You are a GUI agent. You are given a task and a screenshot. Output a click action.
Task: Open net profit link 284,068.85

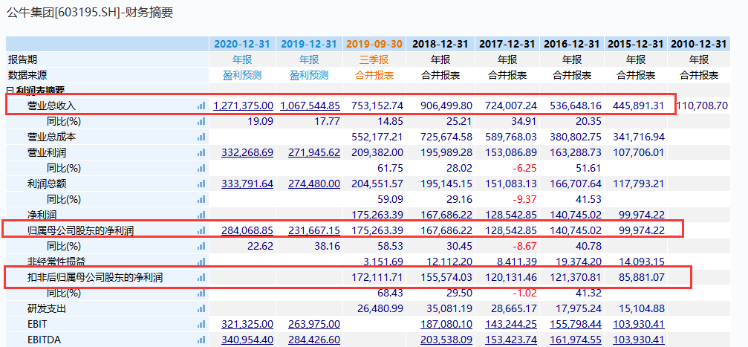[247, 230]
